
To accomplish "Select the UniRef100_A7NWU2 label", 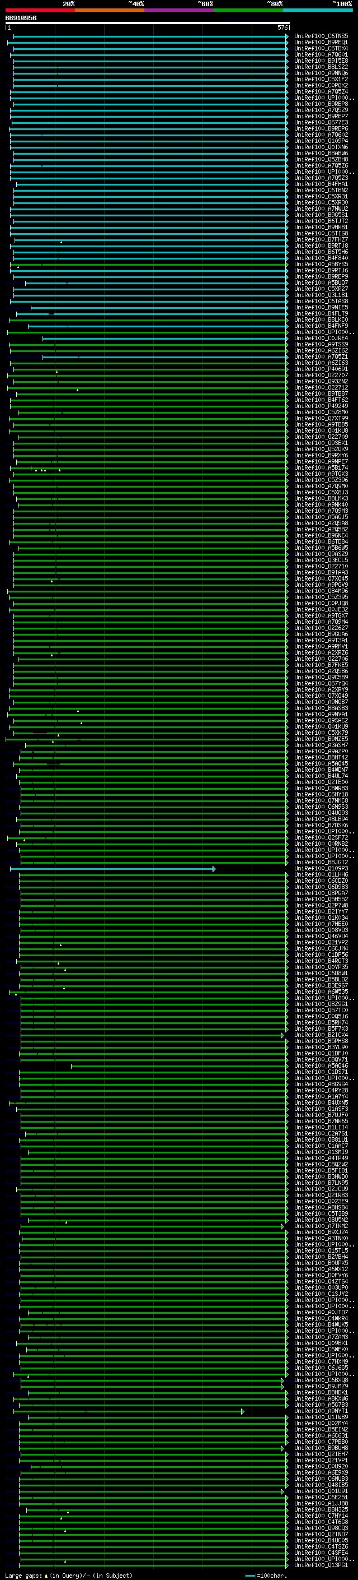I will click(321, 208).
